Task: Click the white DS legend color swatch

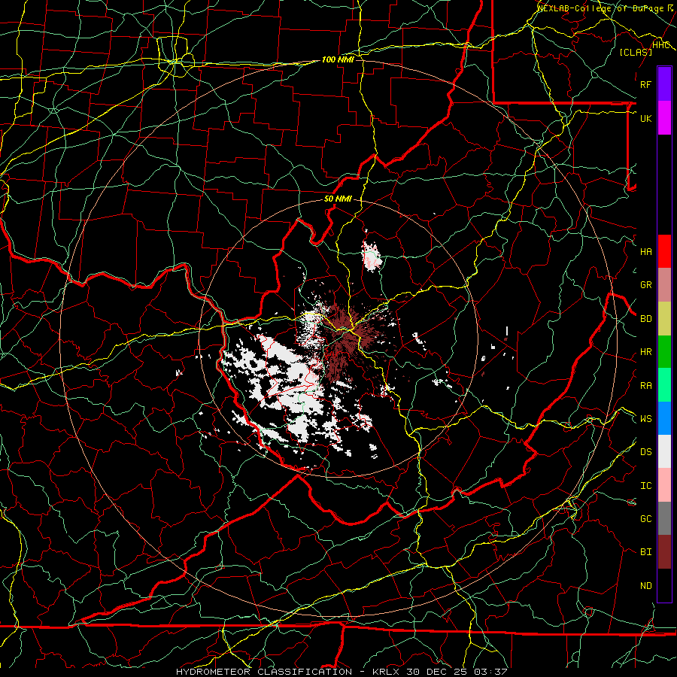Action: point(664,451)
